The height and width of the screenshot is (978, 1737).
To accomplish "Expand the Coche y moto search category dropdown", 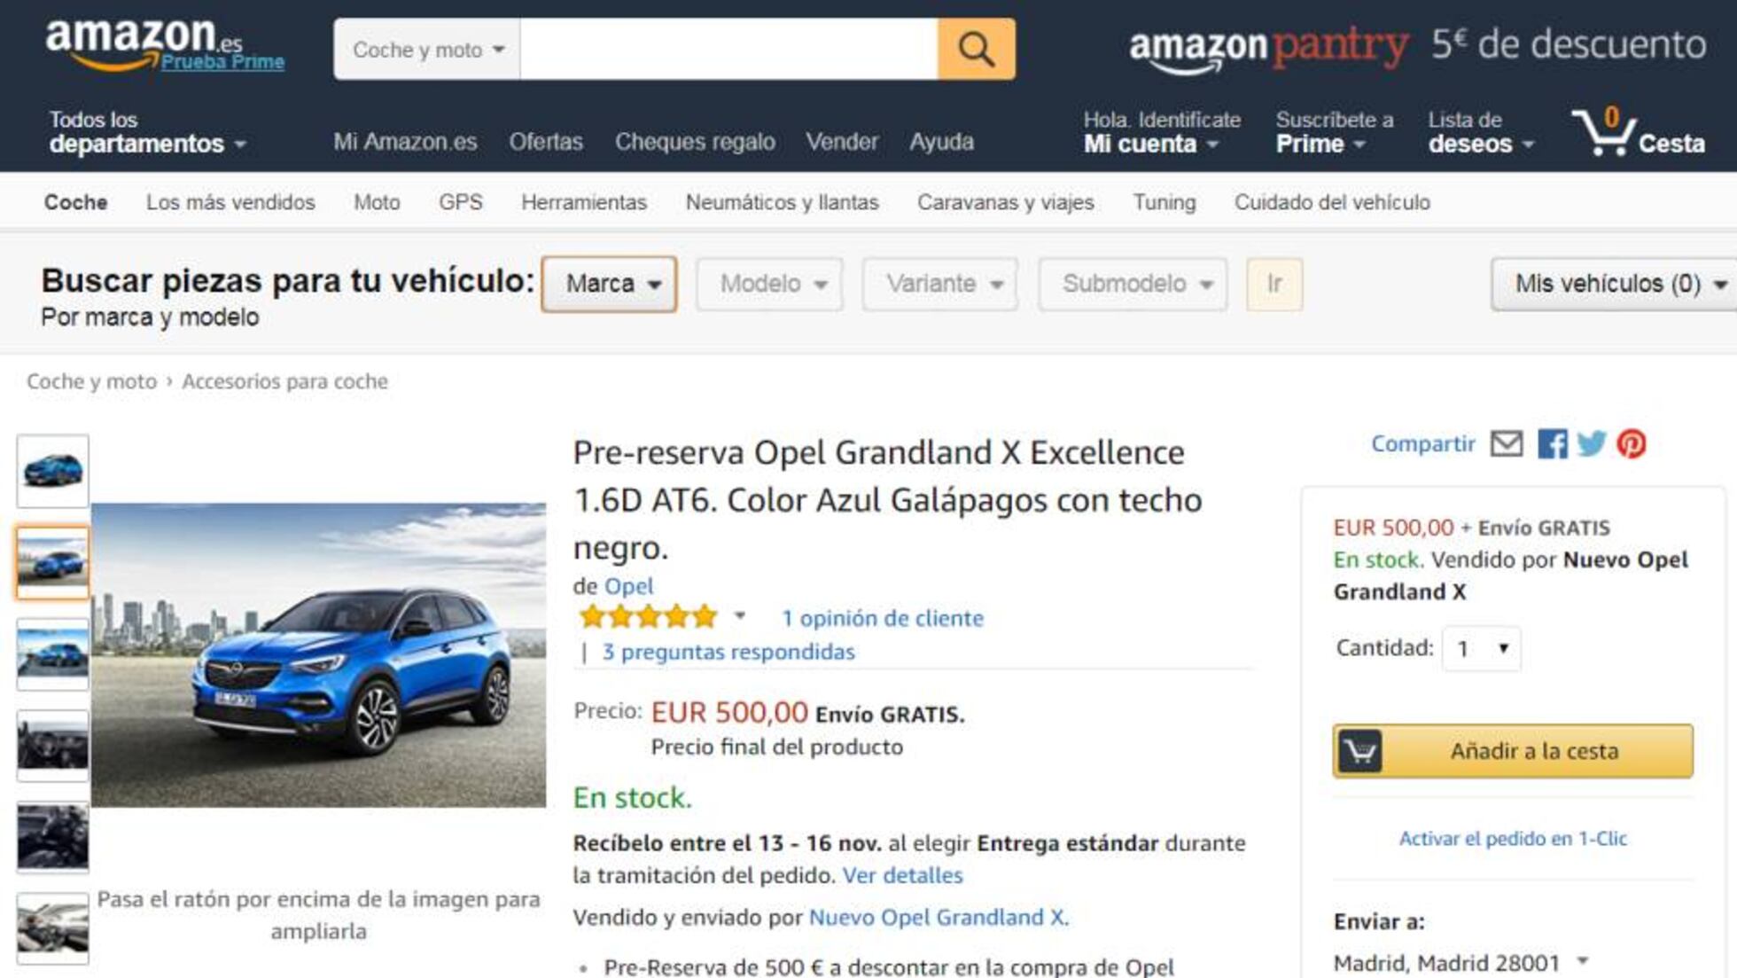I will pyautogui.click(x=427, y=50).
